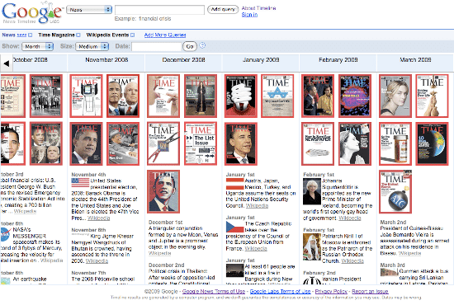The image size is (454, 305).
Task: Open the TIME cover with the praying woman in February
Action: 355,143
